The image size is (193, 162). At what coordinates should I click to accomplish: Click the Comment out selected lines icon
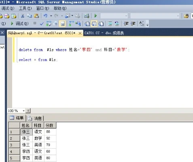(110, 24)
